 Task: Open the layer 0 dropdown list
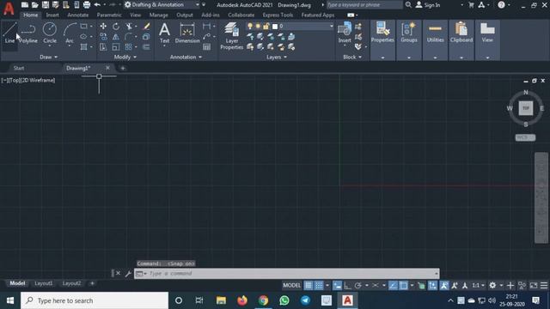tap(331, 27)
